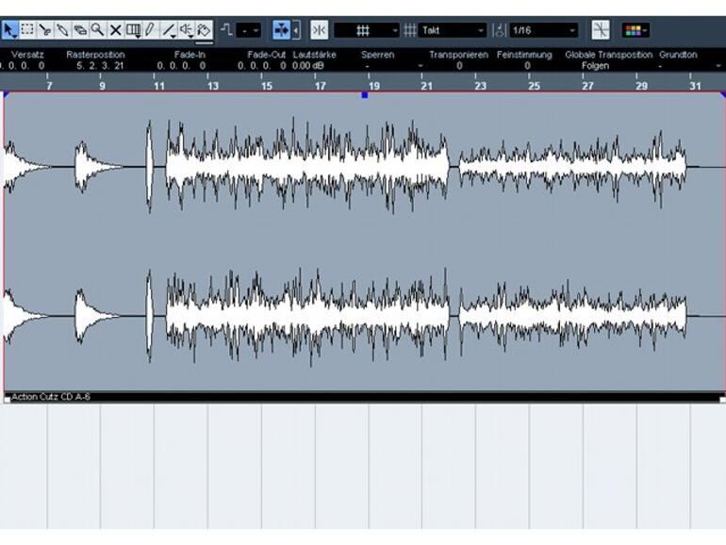Toggle Snap on/off button
Screen dimensions: 726x545
pyautogui.click(x=319, y=30)
